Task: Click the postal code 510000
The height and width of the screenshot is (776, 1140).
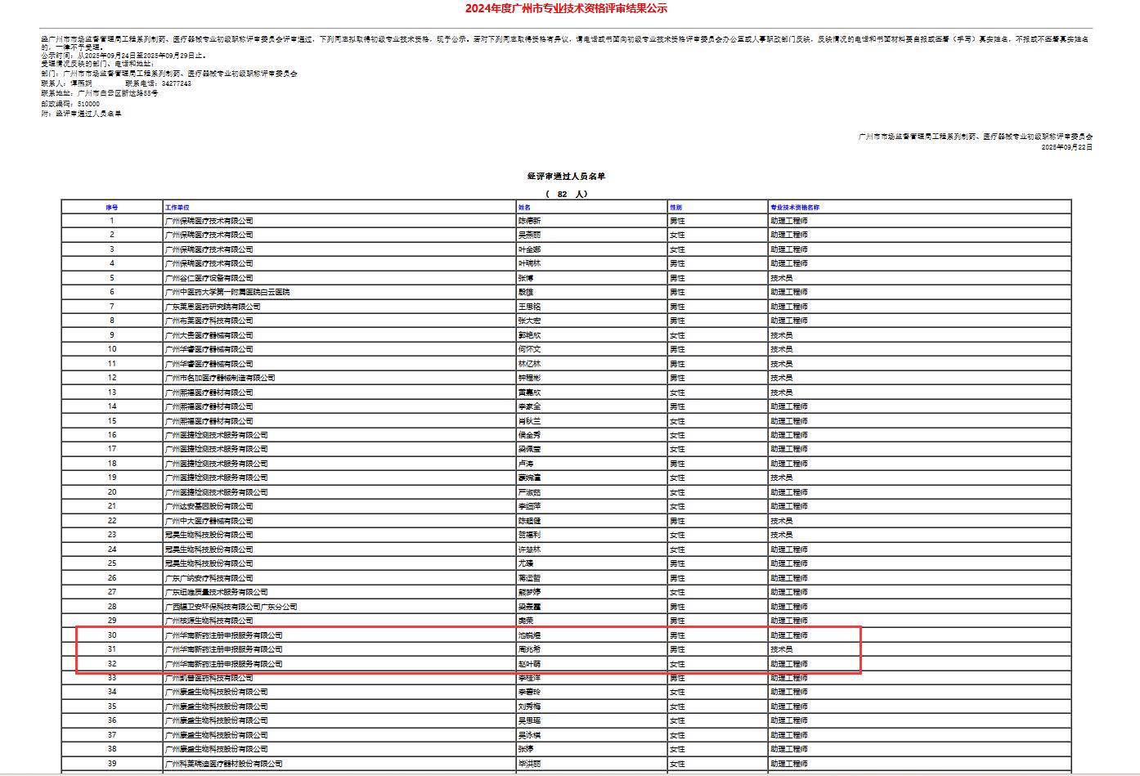Action: [88, 104]
